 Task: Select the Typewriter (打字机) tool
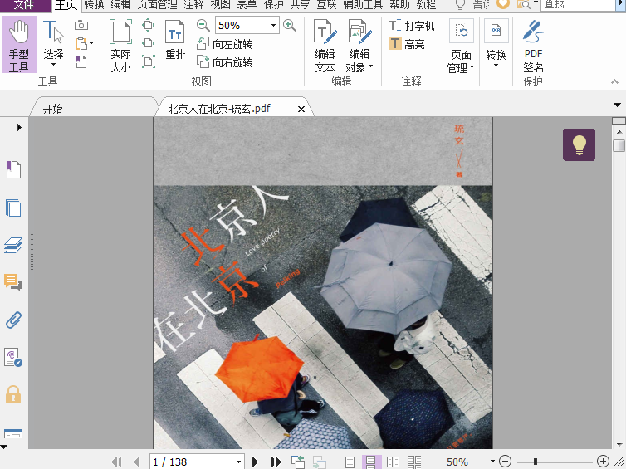(x=412, y=26)
